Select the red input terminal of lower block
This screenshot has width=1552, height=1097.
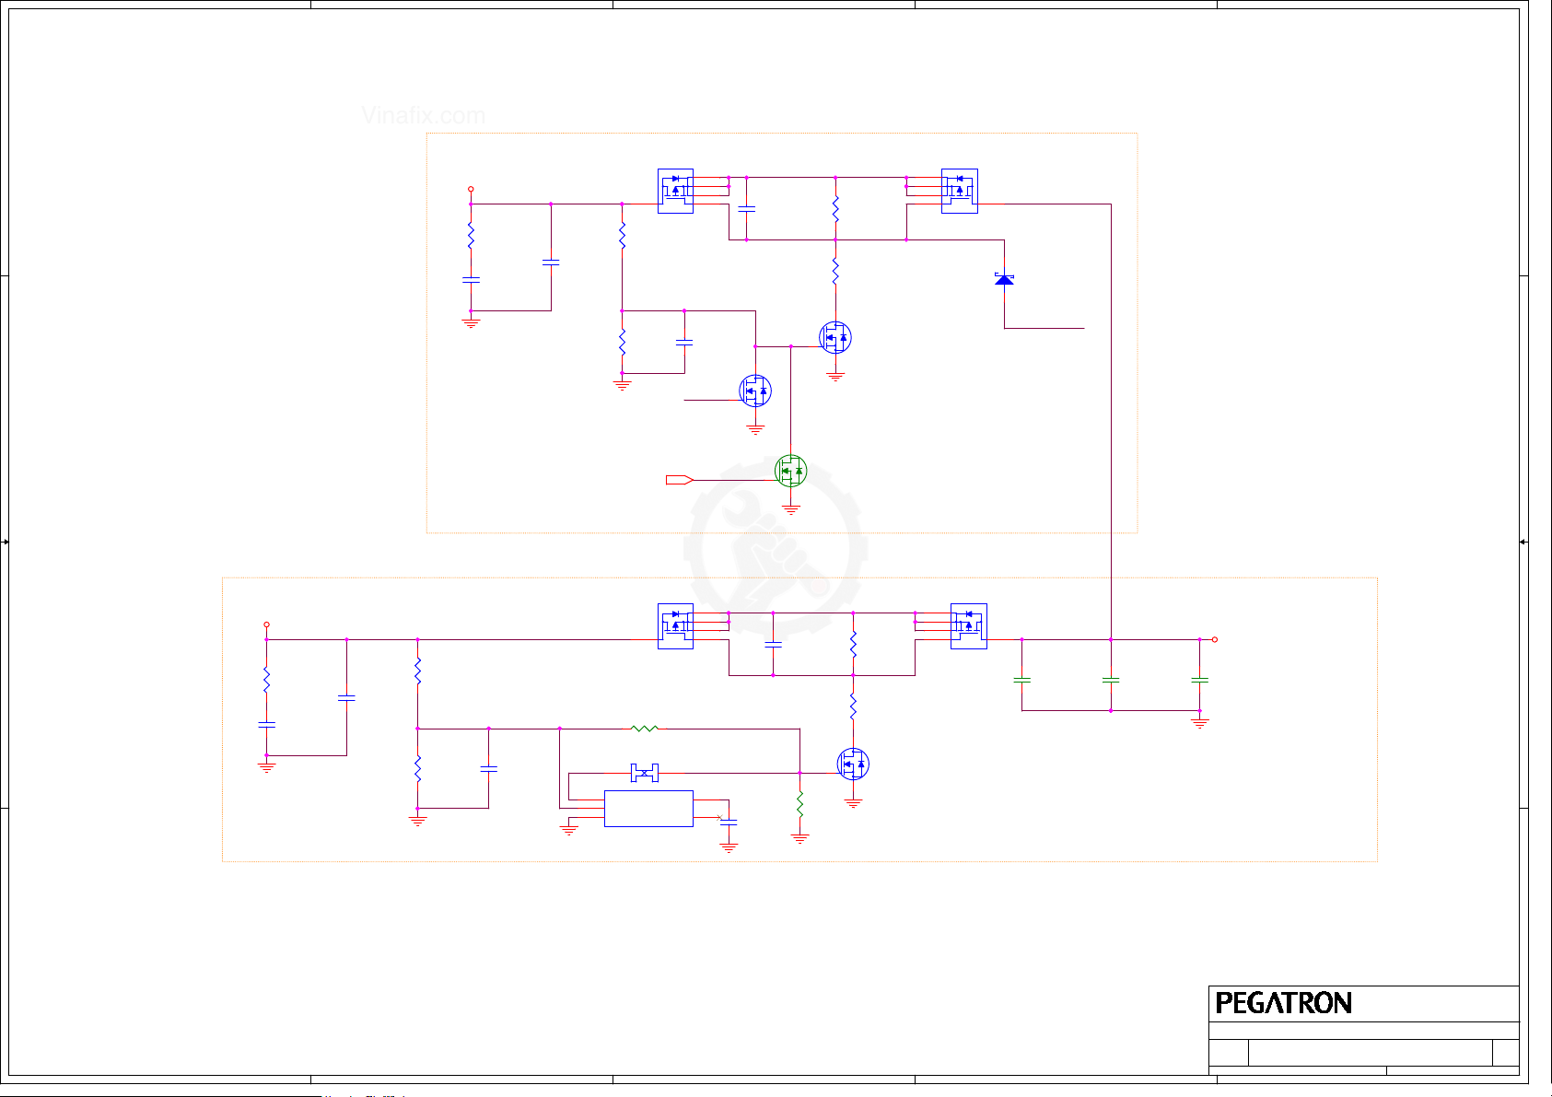266,624
